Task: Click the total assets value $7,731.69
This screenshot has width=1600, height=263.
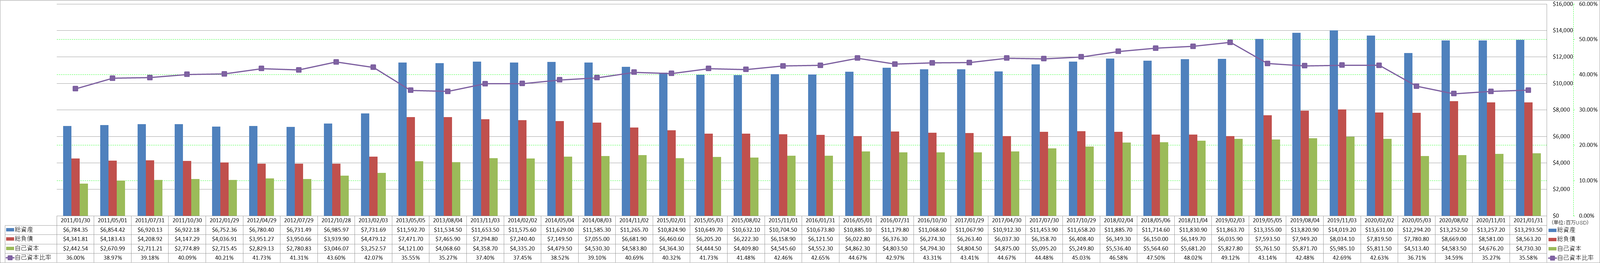Action: [373, 230]
